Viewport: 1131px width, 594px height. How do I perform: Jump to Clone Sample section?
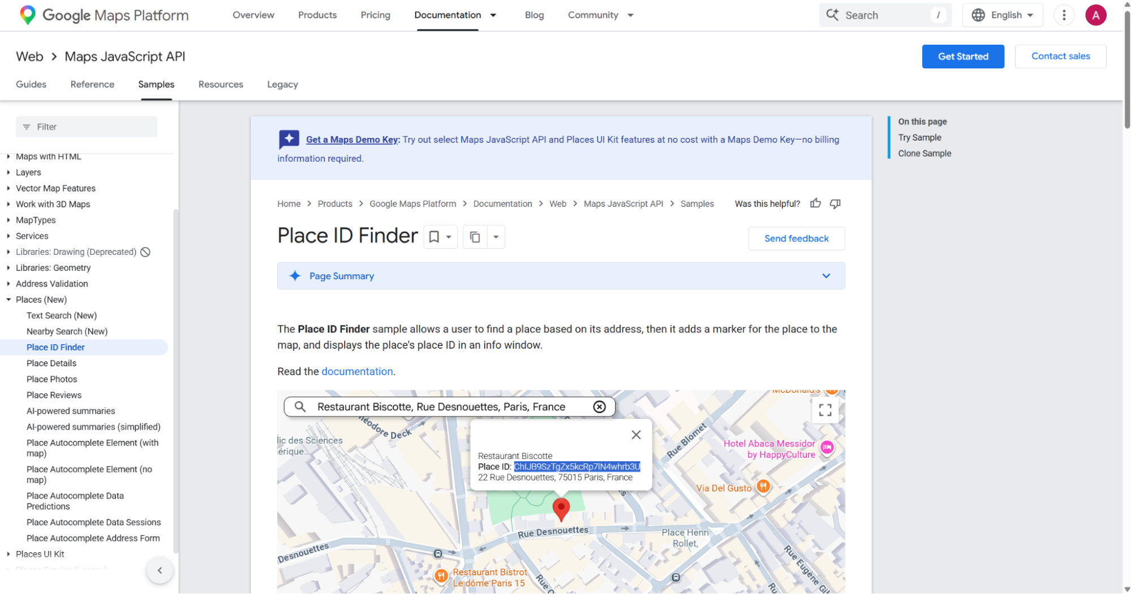coord(924,153)
